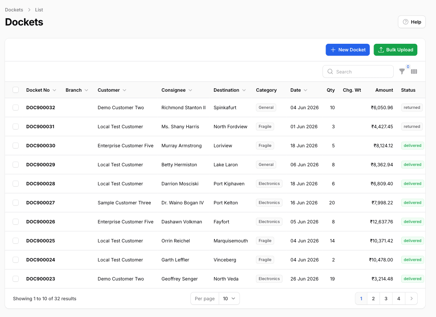Select checkbox for DOC900028
The image size is (436, 317).
[16, 184]
